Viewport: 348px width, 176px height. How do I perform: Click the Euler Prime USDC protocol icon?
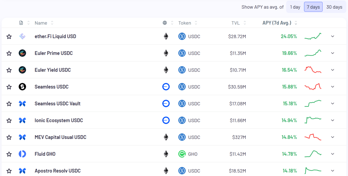tap(22, 53)
